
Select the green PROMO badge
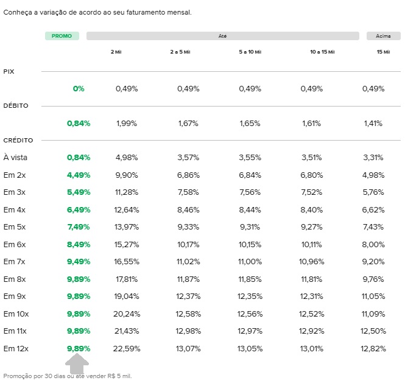click(62, 36)
